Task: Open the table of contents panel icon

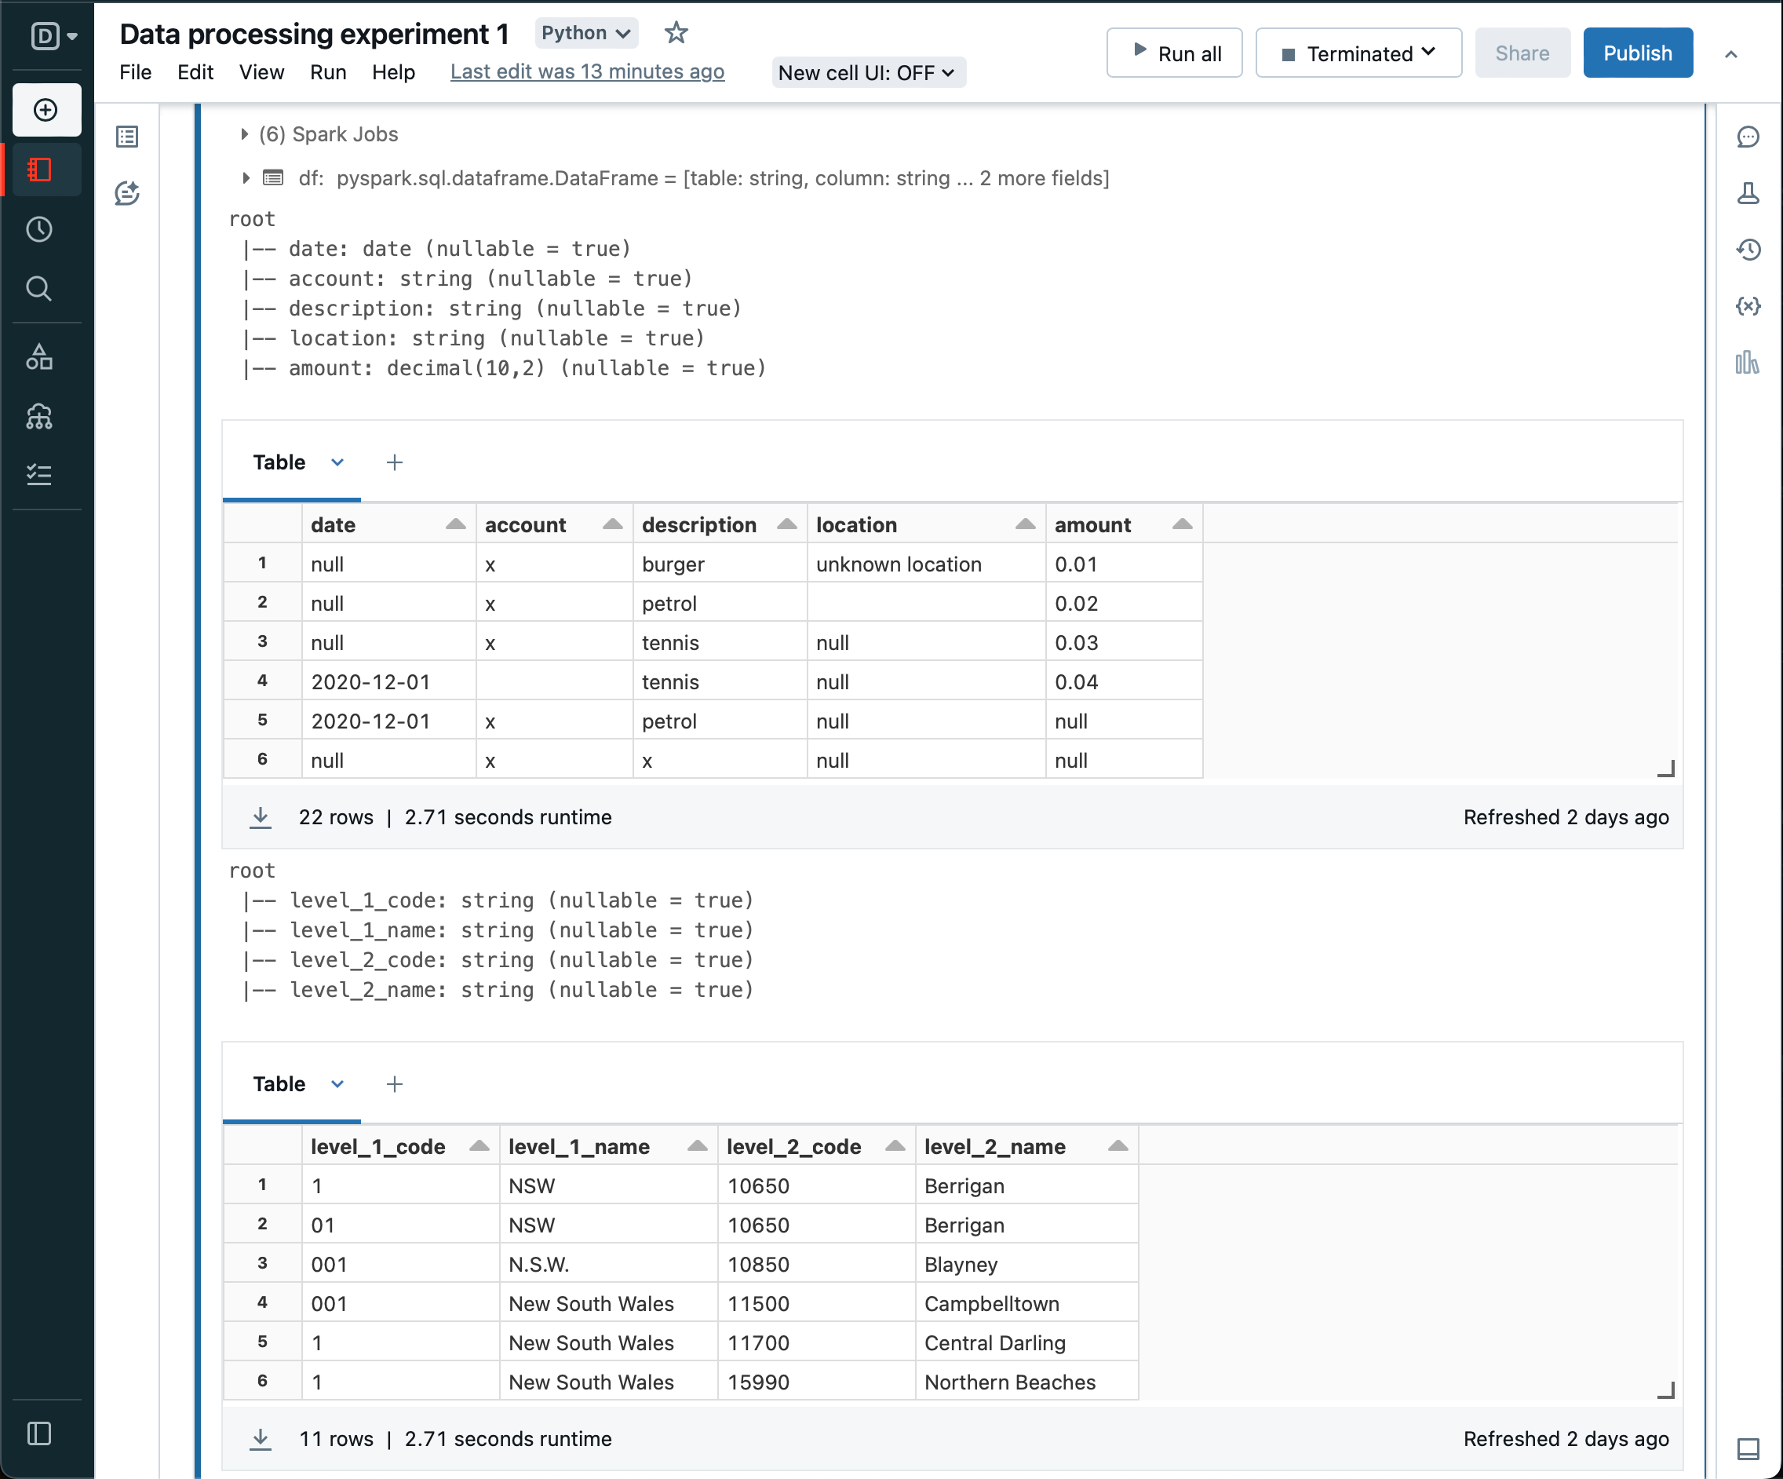Action: coord(127,137)
